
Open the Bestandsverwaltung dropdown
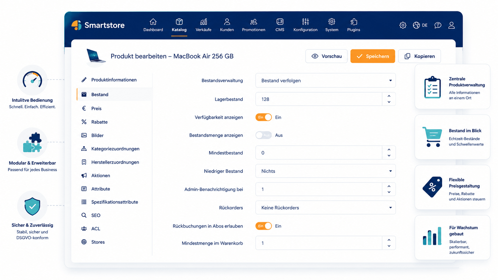point(326,81)
